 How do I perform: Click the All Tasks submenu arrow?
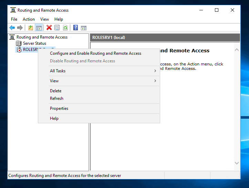155,71
